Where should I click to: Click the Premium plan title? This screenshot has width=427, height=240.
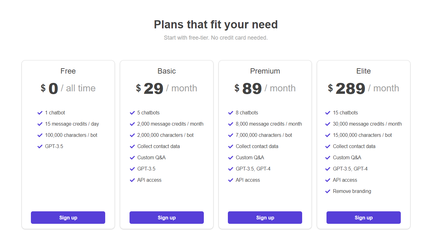(265, 71)
